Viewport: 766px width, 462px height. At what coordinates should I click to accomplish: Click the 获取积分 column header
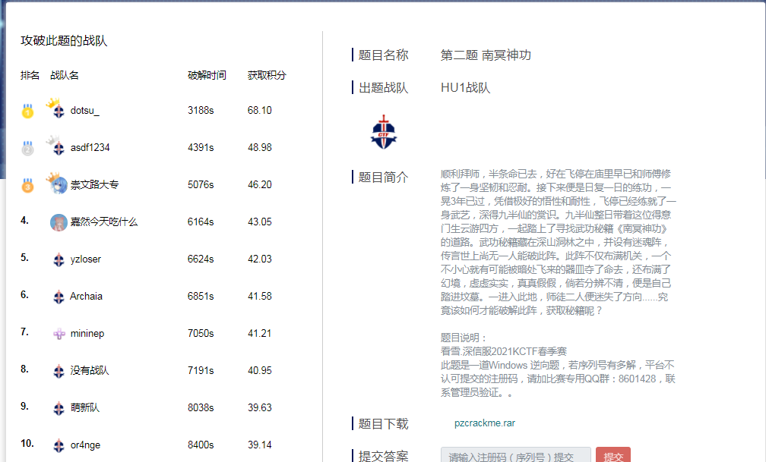[267, 76]
